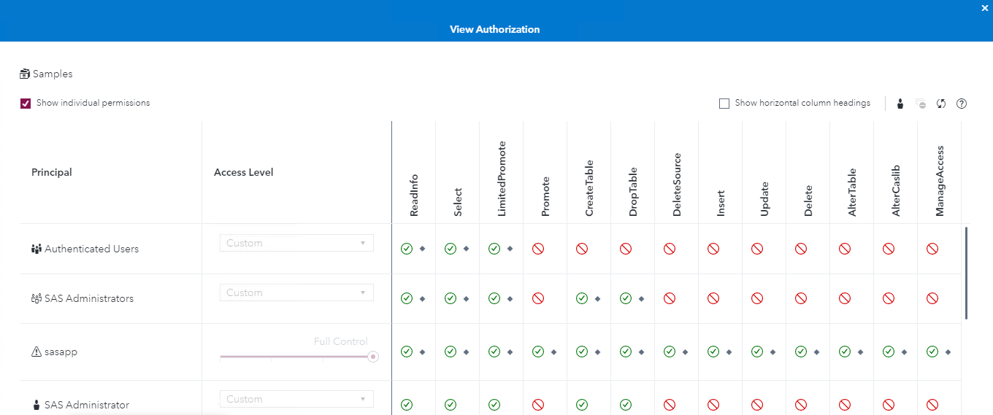This screenshot has height=415, width=993.
Task: Click the refresh authorization icon
Action: [x=941, y=104]
